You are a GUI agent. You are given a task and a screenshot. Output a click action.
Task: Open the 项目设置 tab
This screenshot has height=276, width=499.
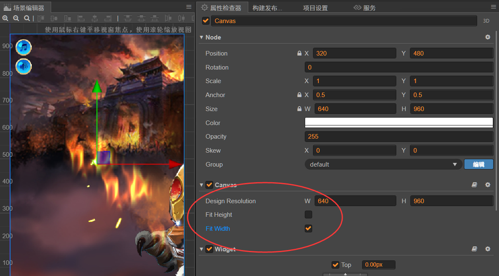[x=315, y=8]
